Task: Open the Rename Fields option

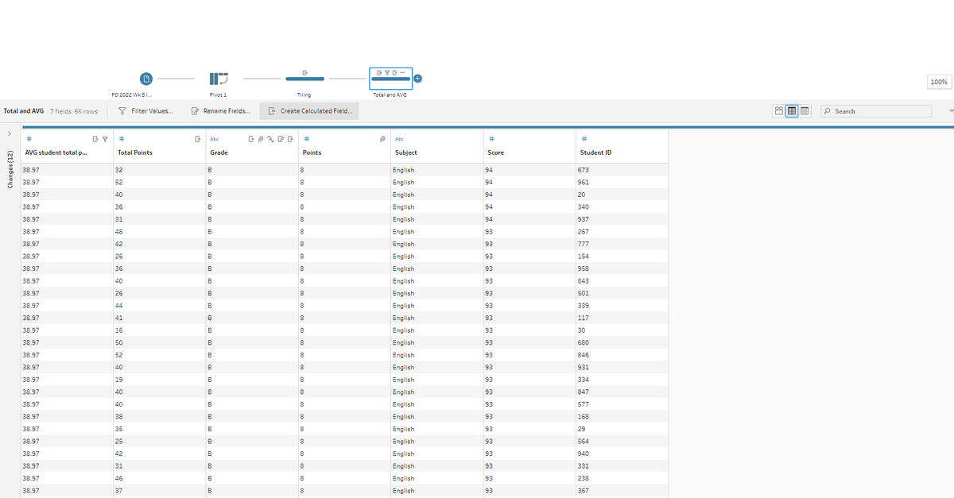Action: (222, 111)
